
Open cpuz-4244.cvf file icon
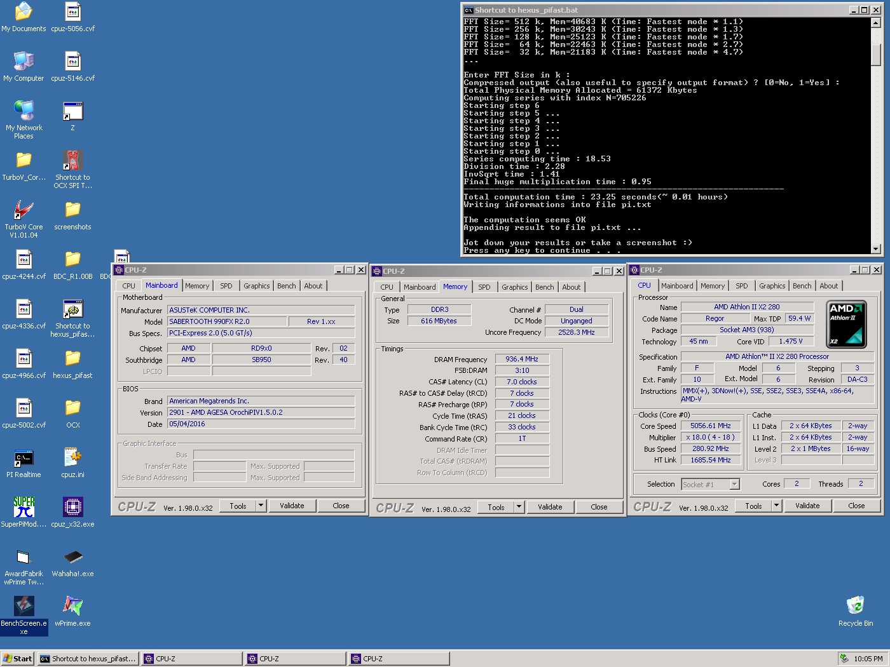pos(24,265)
